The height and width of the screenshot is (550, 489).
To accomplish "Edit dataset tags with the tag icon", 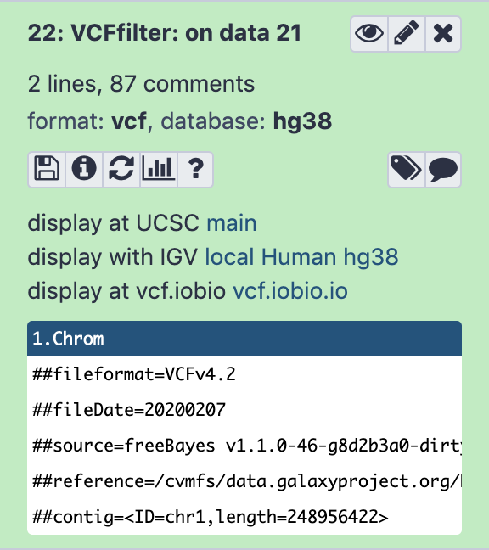I will point(406,170).
